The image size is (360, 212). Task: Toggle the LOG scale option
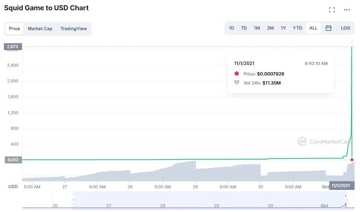(345, 28)
